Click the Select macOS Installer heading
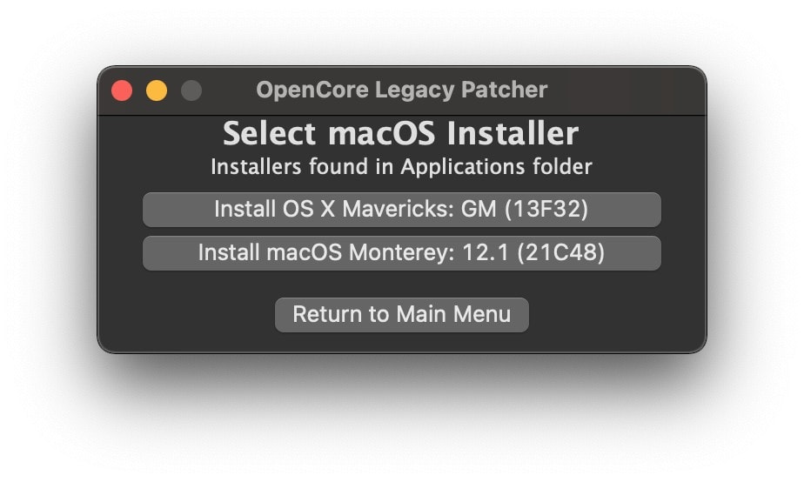The width and height of the screenshot is (804, 482). tap(401, 134)
